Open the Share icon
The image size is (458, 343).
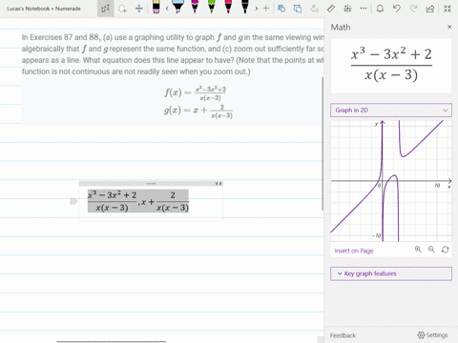429,9
